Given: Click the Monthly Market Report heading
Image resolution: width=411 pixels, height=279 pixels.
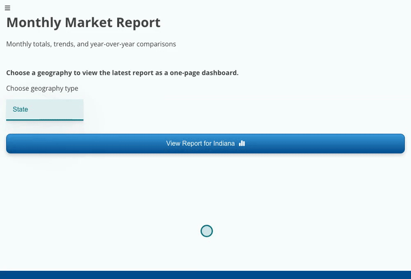Looking at the screenshot, I should [x=83, y=23].
